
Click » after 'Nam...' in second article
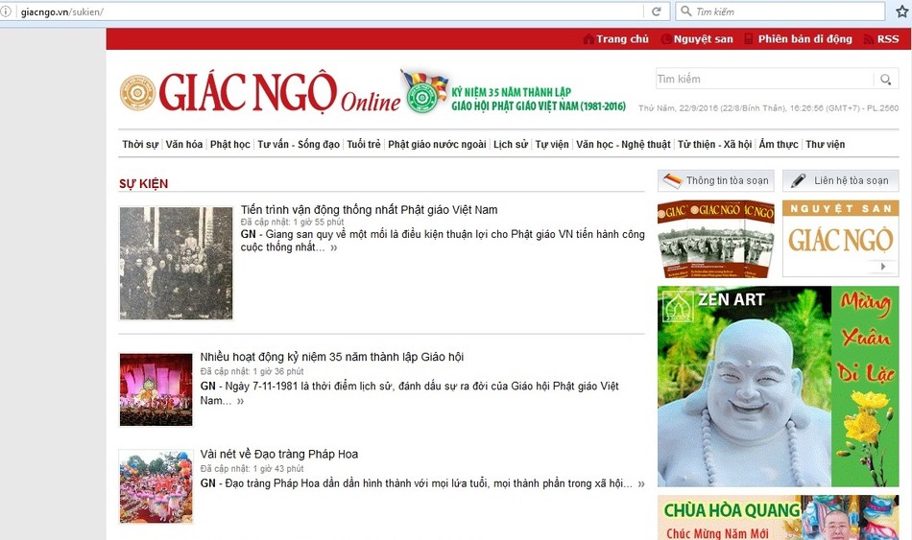(x=240, y=401)
